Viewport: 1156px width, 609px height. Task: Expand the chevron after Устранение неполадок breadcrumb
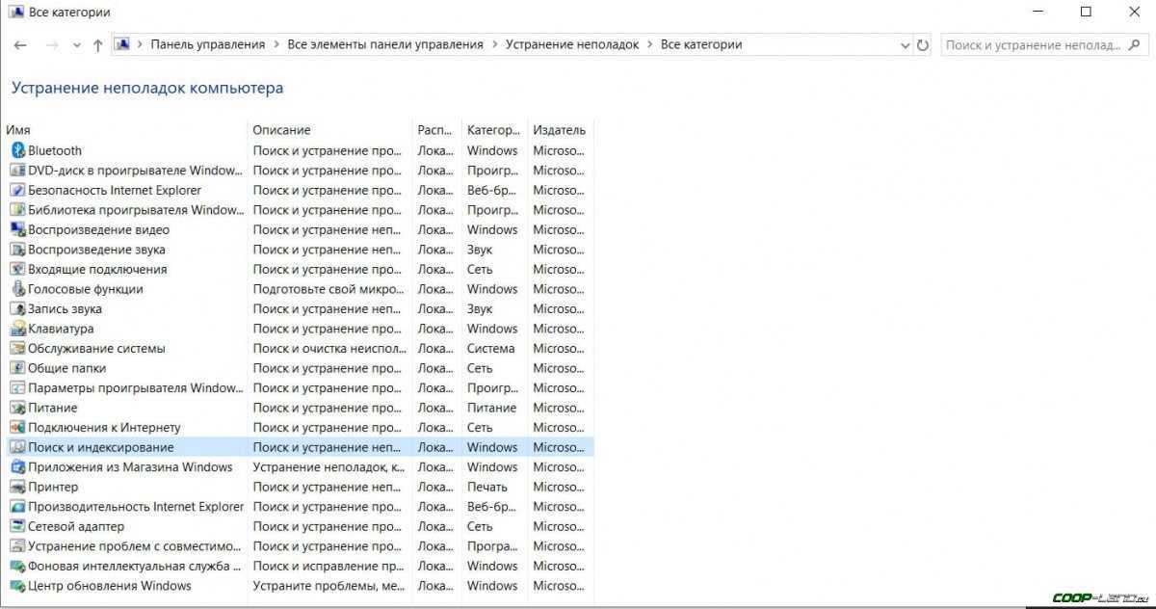tap(649, 44)
